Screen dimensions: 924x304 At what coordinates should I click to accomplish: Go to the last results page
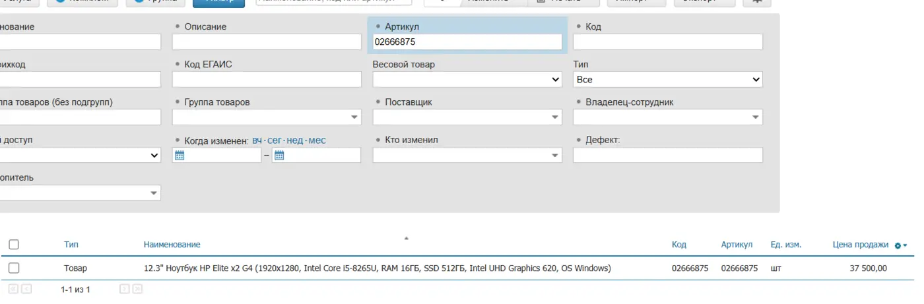tap(137, 289)
